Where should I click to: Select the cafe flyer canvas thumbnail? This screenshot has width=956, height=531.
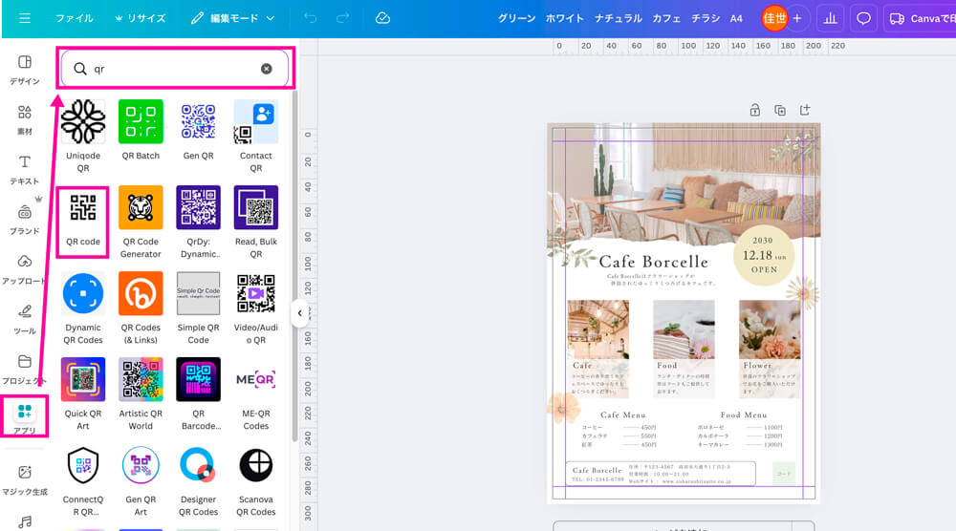tap(683, 313)
